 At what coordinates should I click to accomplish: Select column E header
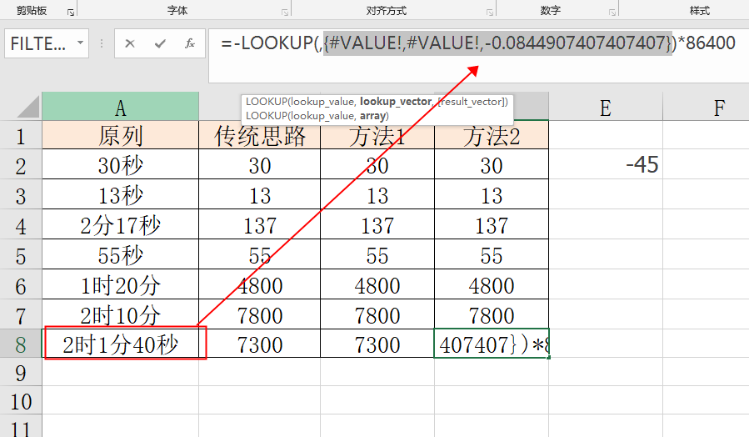click(x=606, y=106)
